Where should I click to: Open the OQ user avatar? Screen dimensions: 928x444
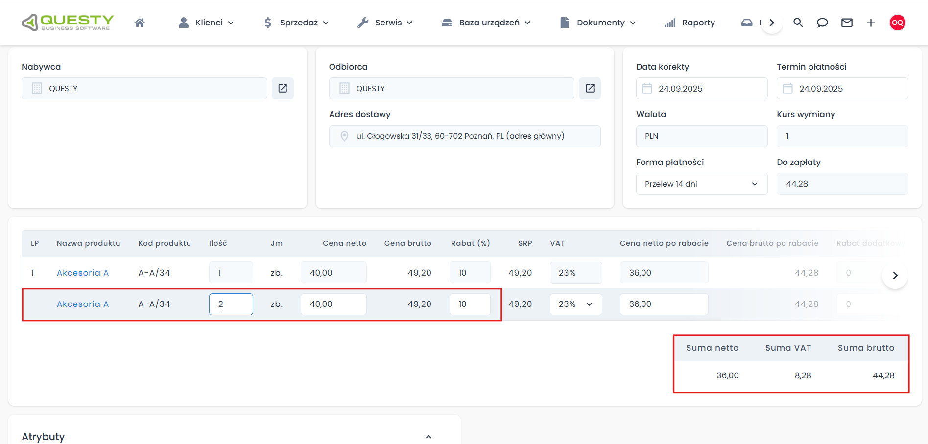pyautogui.click(x=897, y=23)
